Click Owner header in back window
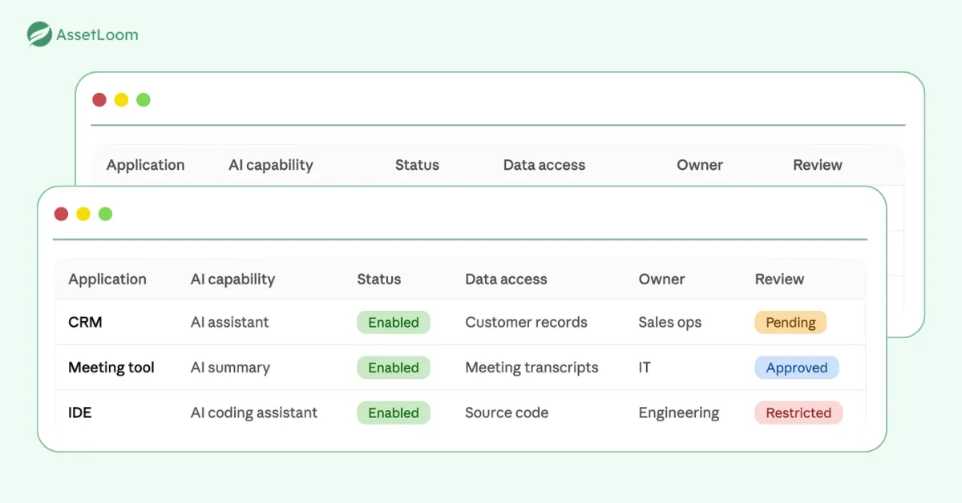This screenshot has height=503, width=962. tap(700, 165)
